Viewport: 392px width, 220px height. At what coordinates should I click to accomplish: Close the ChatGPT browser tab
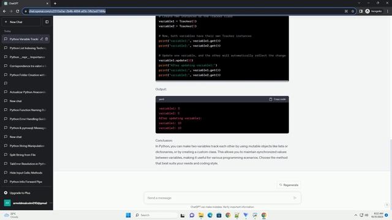point(48,4)
